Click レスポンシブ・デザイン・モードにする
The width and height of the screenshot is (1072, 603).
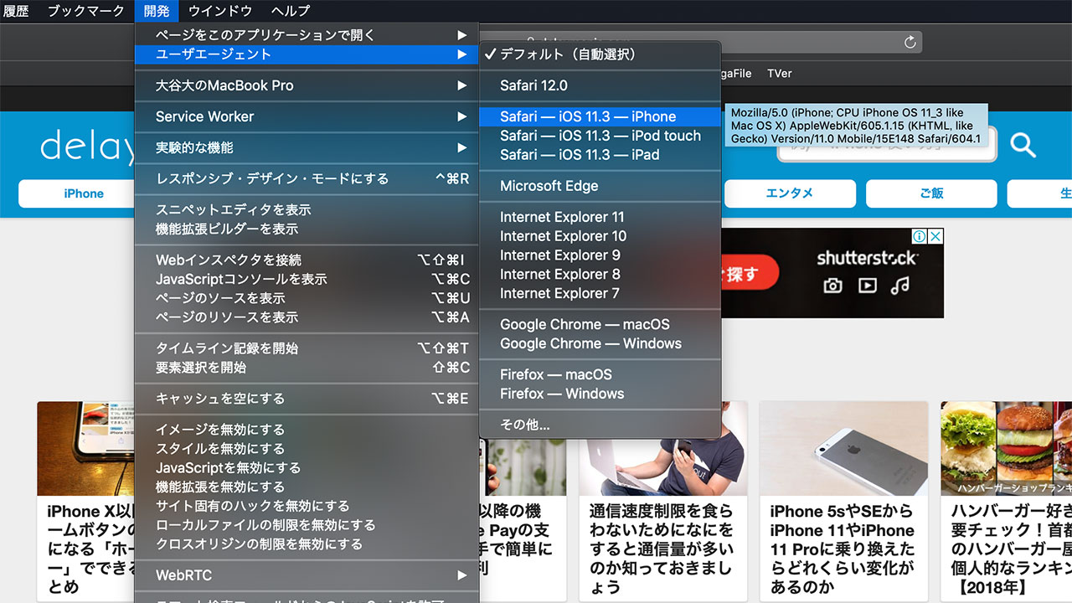coord(307,178)
